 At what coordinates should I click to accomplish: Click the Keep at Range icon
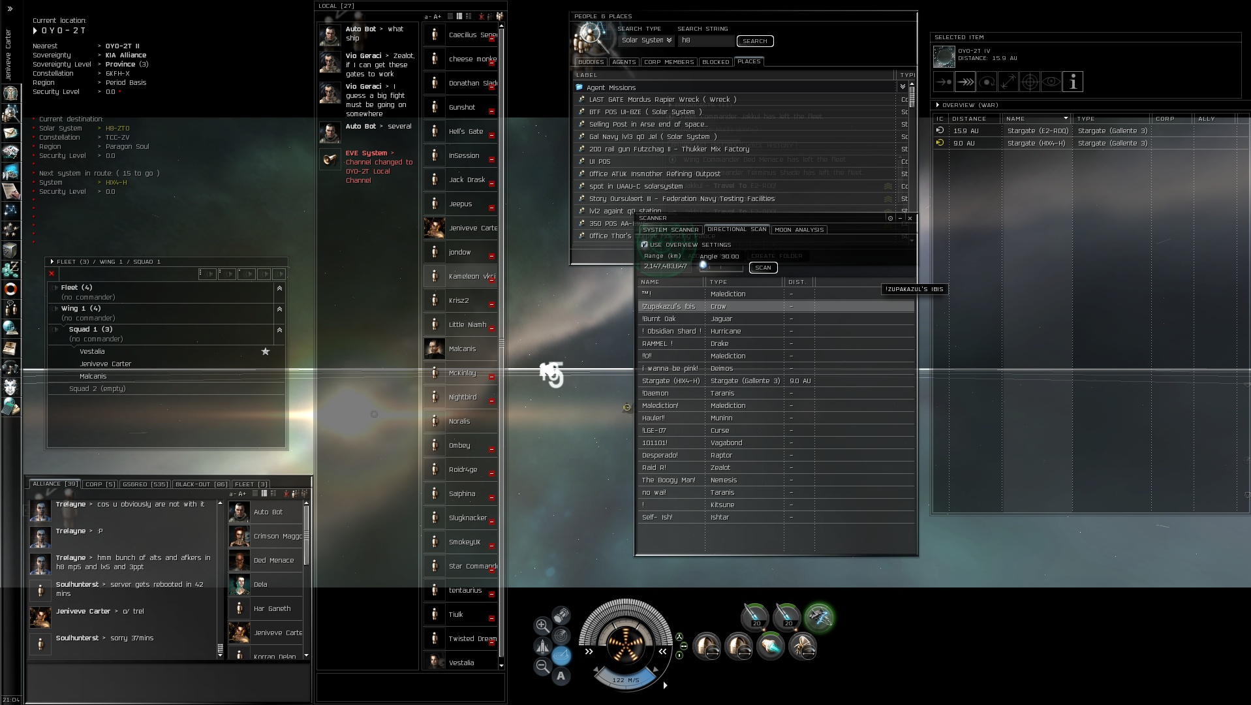pos(1008,82)
